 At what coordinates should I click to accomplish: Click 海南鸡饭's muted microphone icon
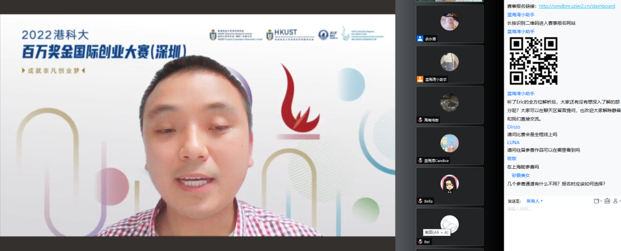[420, 120]
